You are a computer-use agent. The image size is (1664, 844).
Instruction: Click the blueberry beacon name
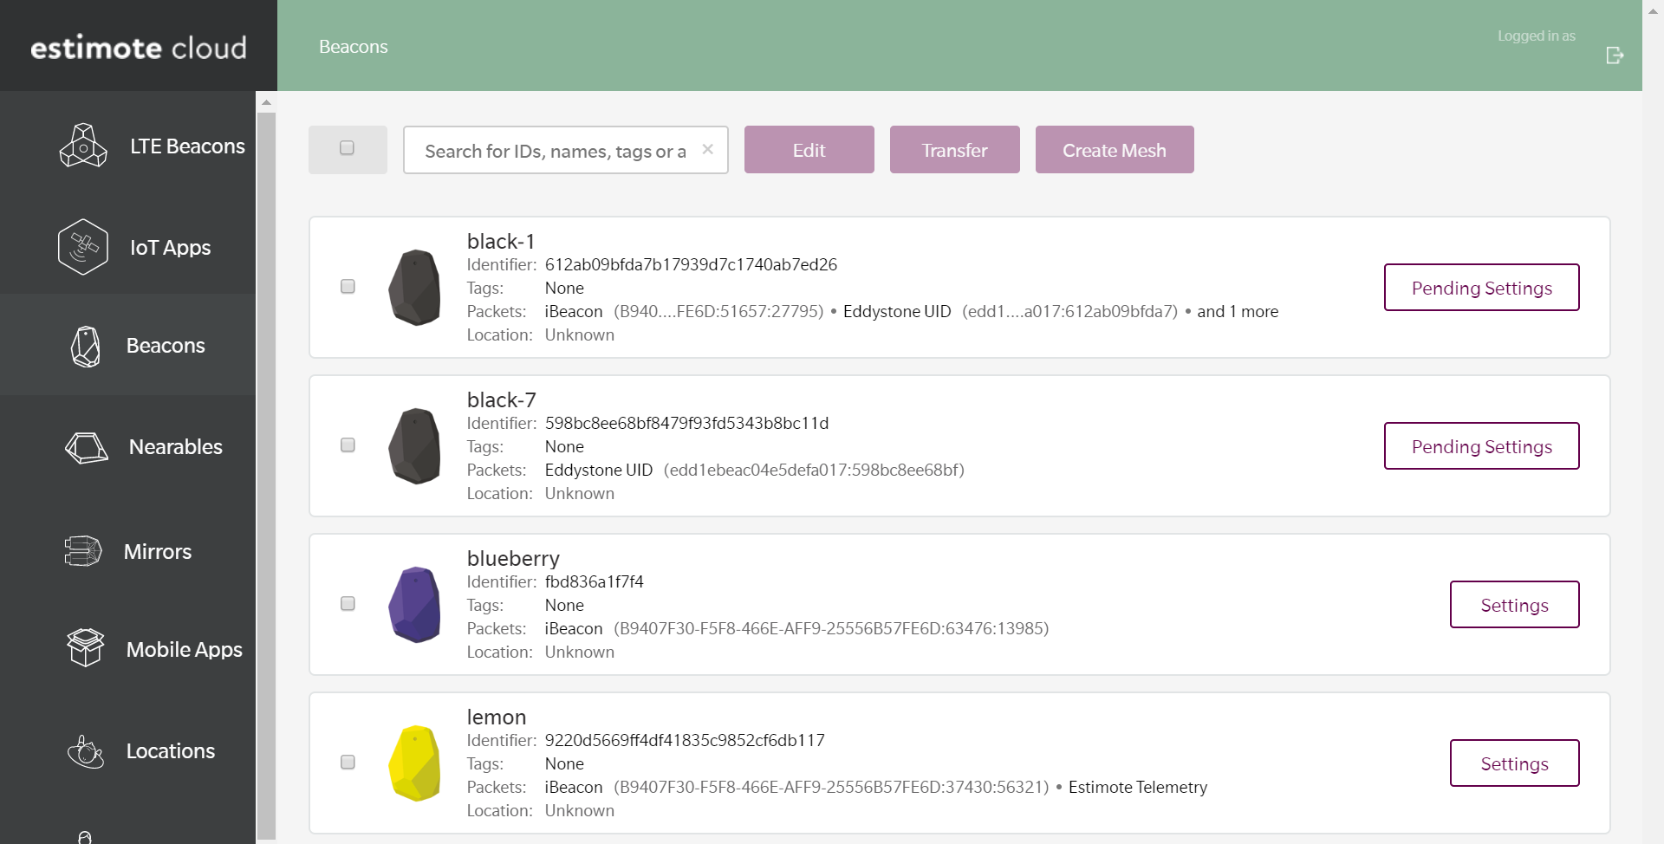point(513,559)
